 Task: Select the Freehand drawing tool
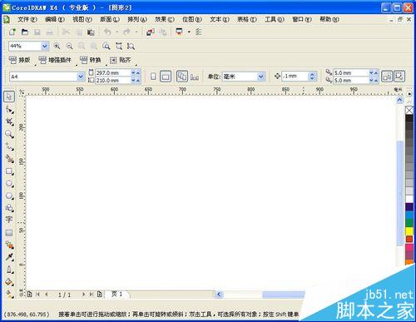[x=9, y=146]
